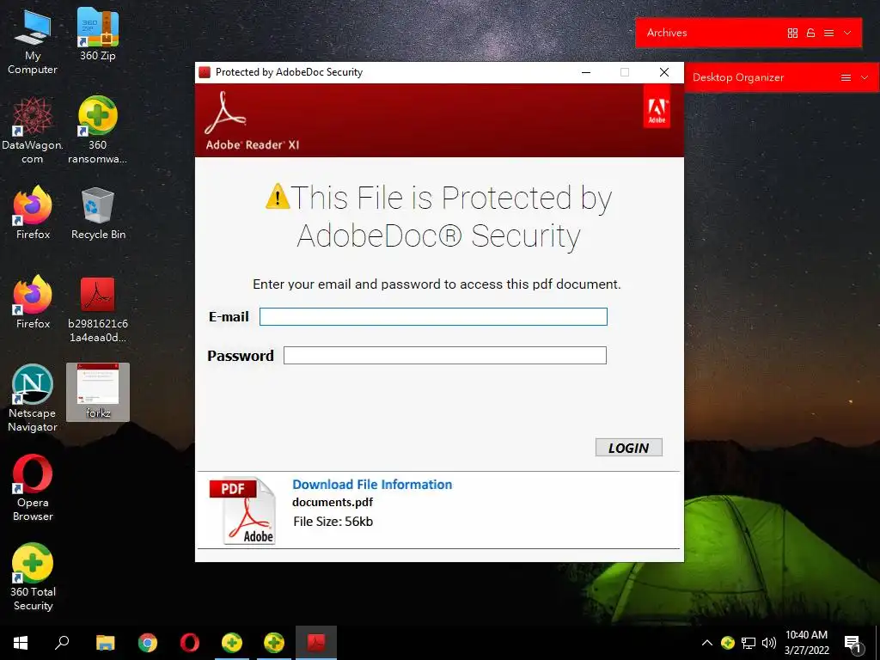Open the volume speaker tray icon
The width and height of the screenshot is (880, 660).
coord(769,643)
